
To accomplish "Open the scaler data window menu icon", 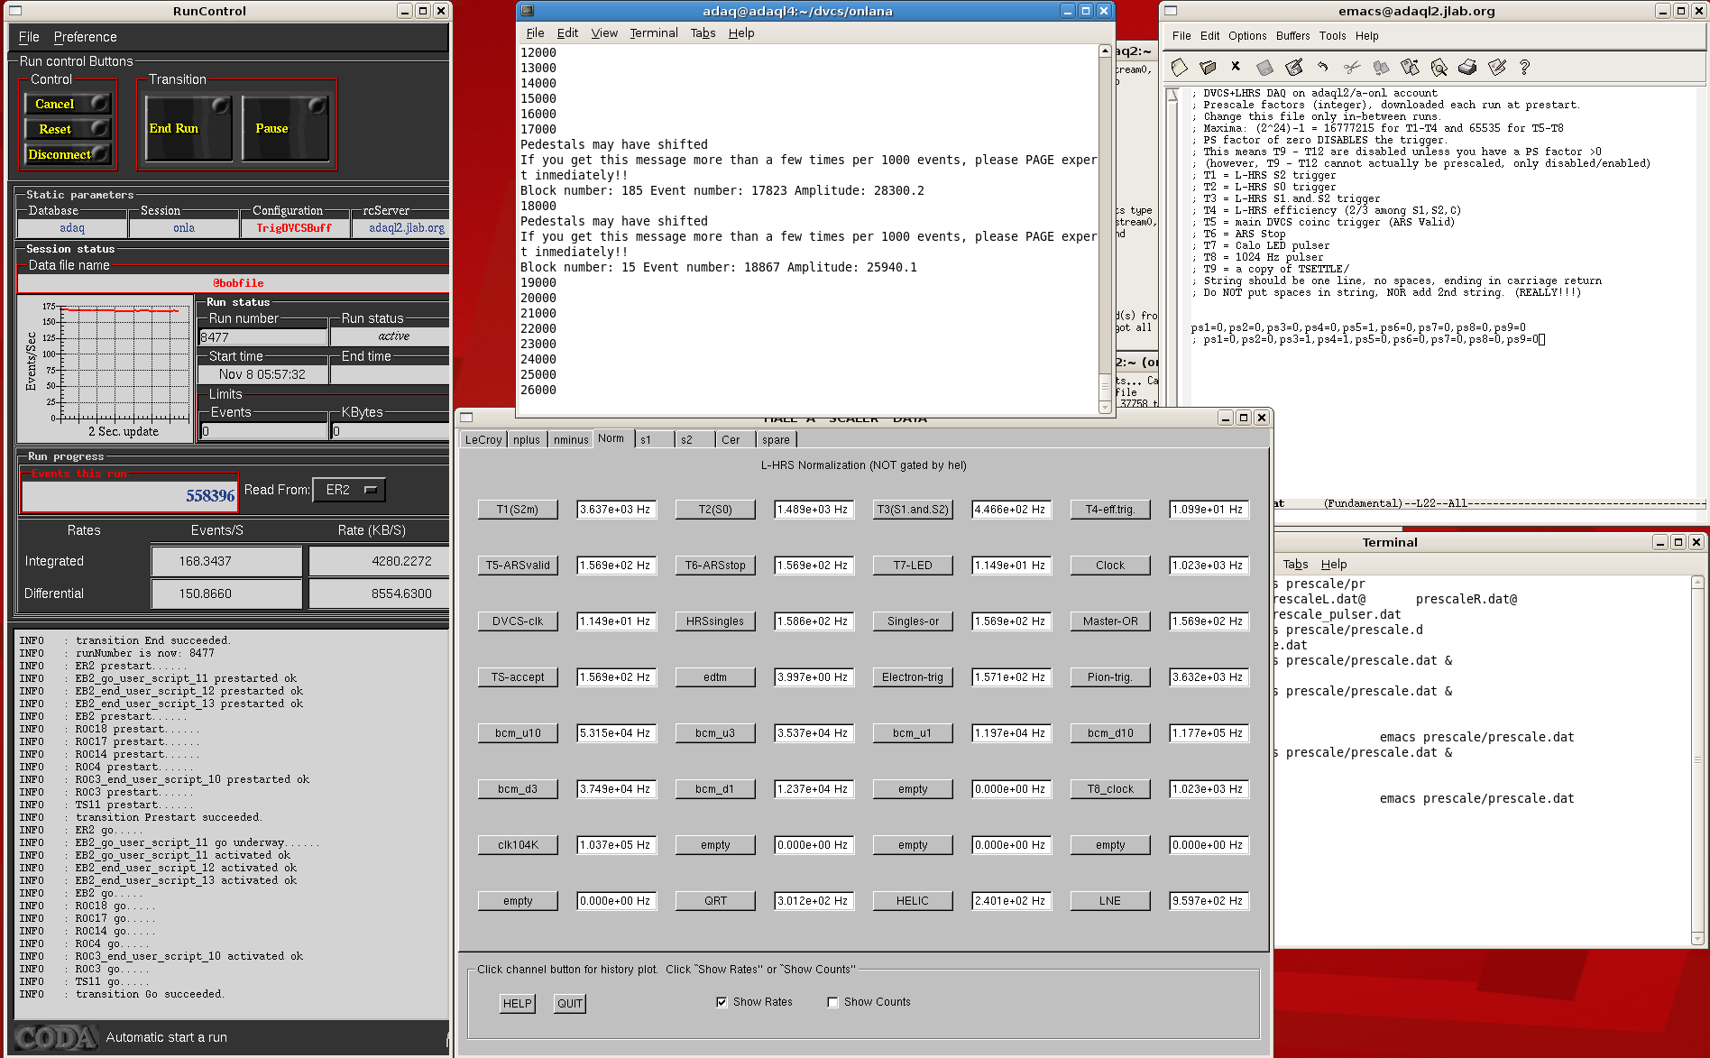I will click(466, 418).
